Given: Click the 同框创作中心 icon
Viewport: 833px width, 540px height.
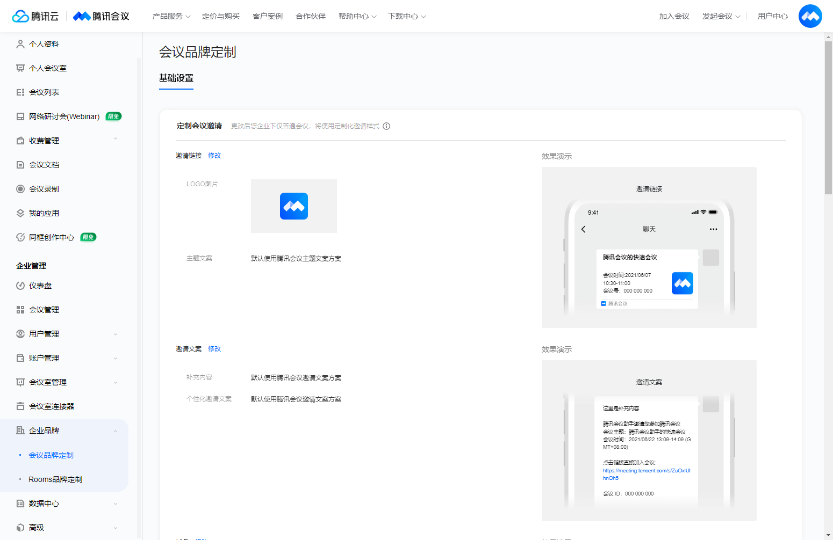Looking at the screenshot, I should [20, 237].
